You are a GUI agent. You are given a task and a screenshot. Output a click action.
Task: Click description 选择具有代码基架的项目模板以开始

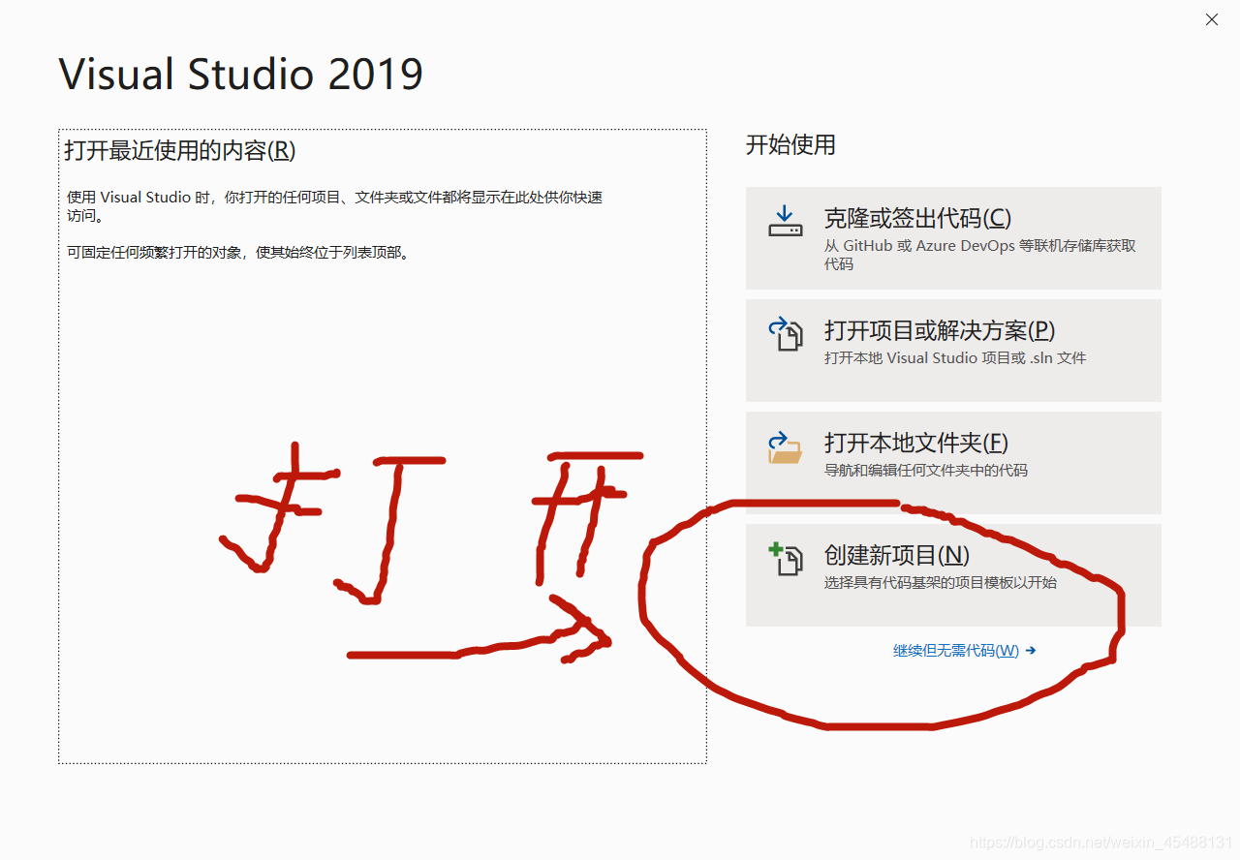tap(941, 583)
